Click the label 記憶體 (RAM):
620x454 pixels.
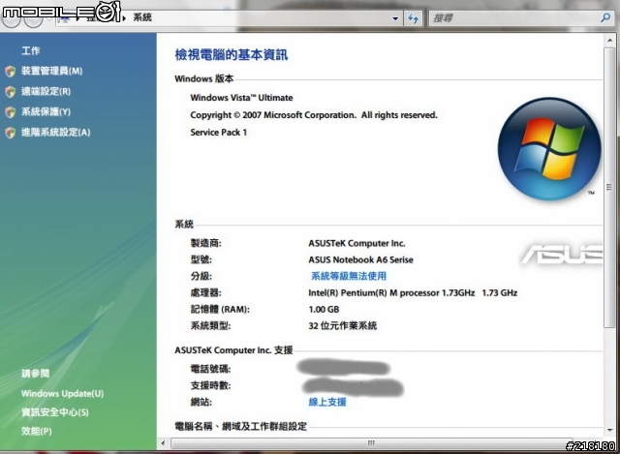[220, 310]
